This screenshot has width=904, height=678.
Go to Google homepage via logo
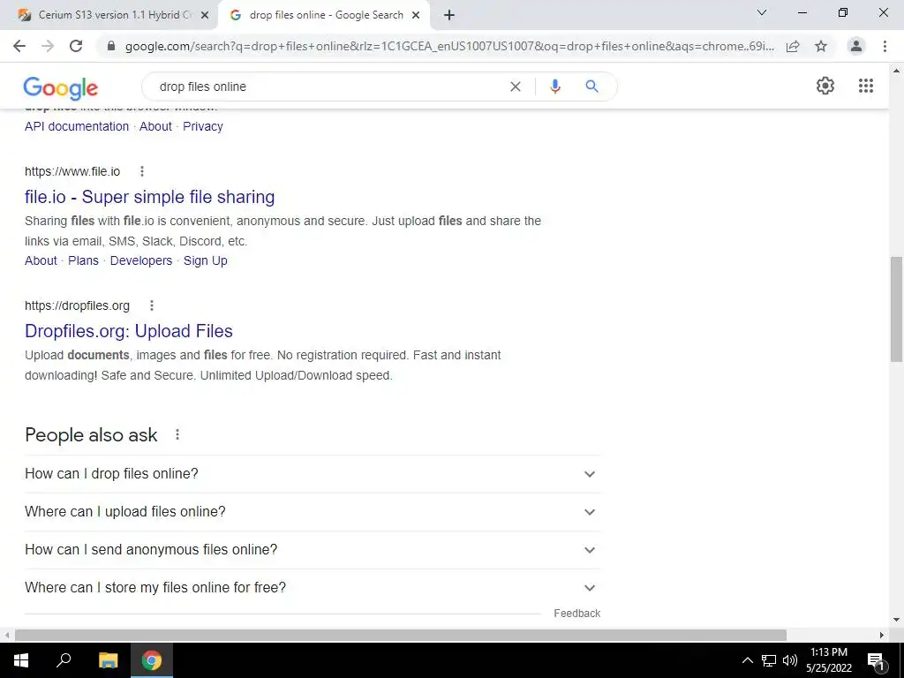[x=61, y=87]
